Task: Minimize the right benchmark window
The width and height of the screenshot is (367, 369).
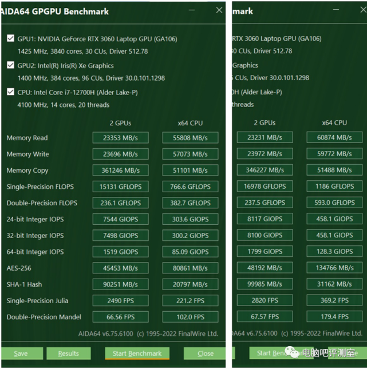Action: coord(336,10)
